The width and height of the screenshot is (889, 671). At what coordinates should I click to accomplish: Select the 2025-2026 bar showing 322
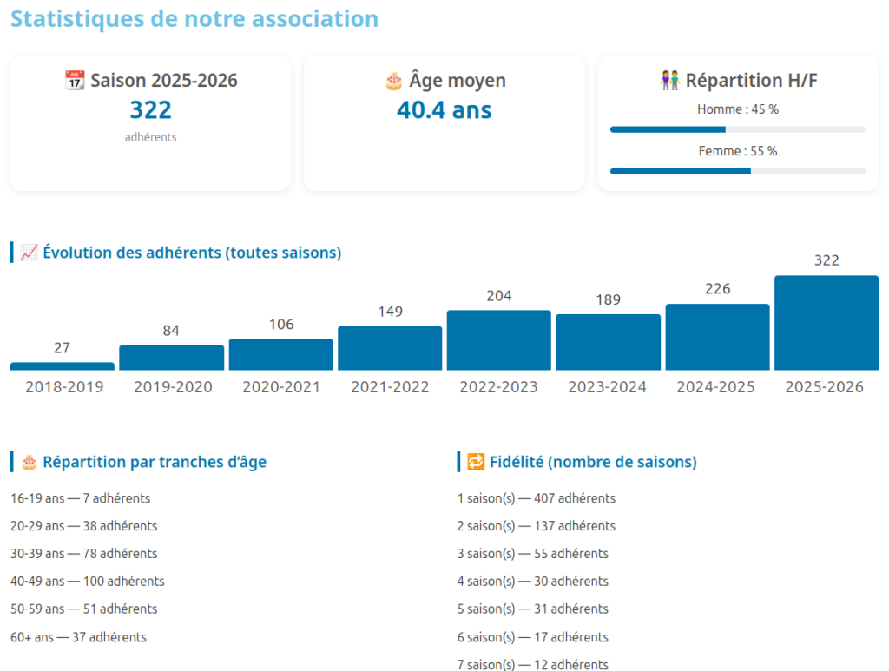click(826, 323)
